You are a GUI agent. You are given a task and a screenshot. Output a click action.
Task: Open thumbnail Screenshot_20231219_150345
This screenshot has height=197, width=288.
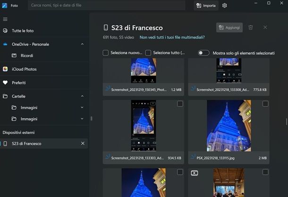(x=144, y=70)
